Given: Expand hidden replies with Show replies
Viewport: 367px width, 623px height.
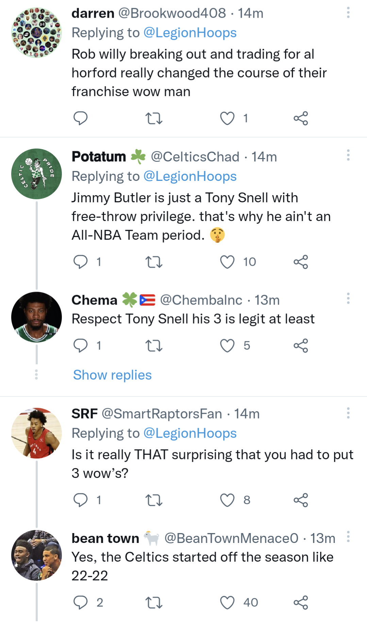Looking at the screenshot, I should coord(112,375).
